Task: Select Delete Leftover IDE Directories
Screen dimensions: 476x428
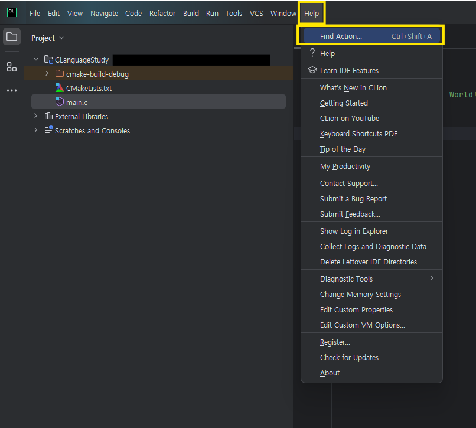Action: [371, 262]
